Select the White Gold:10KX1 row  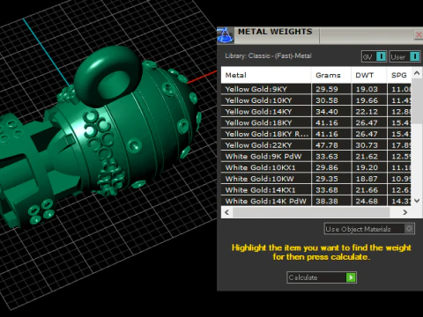click(316, 167)
